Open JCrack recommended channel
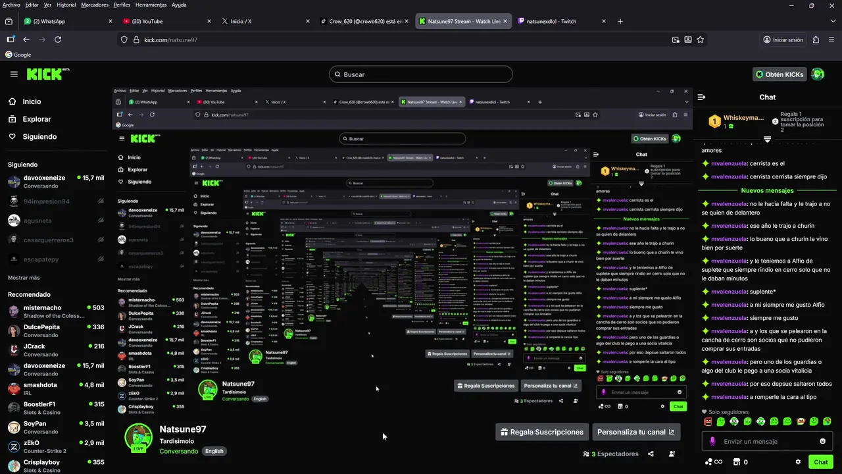 pos(55,350)
